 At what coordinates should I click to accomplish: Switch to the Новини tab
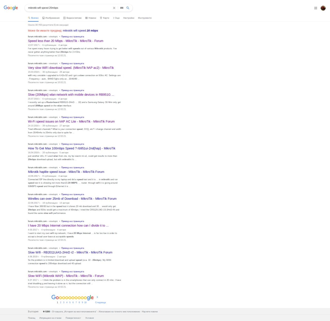point(91,18)
